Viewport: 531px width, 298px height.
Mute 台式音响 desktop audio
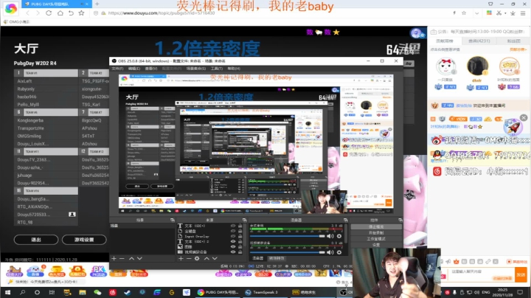330,236
